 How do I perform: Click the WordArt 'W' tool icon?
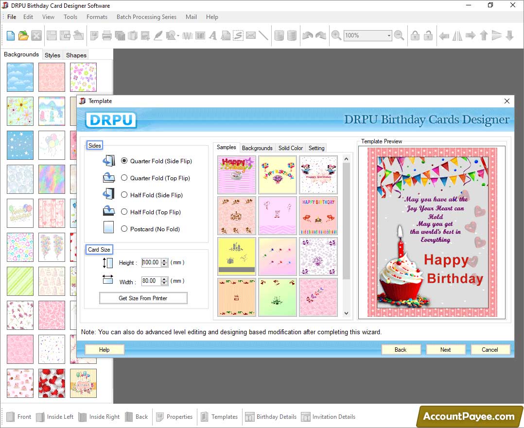(x=188, y=35)
